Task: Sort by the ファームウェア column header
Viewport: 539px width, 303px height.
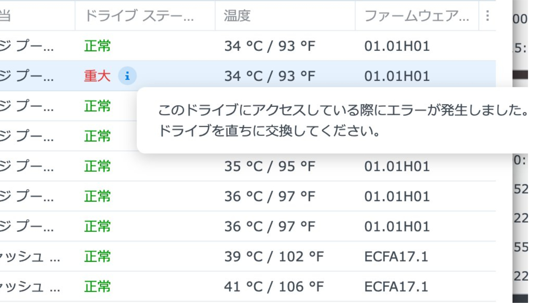Action: tap(416, 16)
